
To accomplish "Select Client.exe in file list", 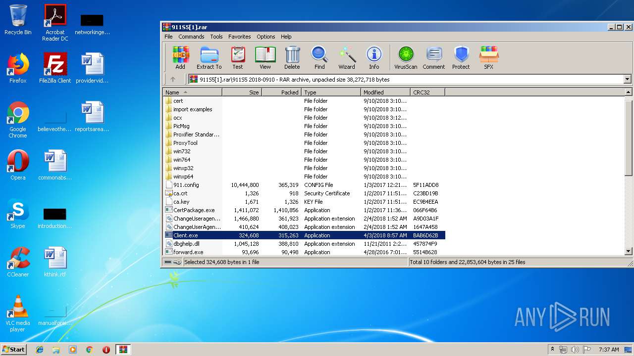I will (304, 235).
